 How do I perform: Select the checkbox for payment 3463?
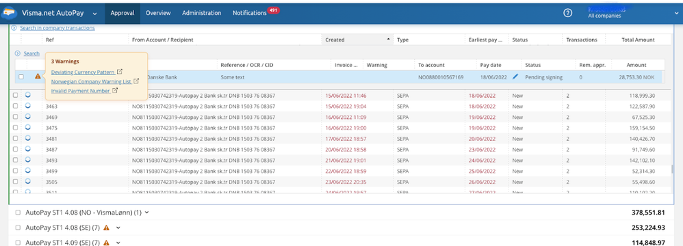pyautogui.click(x=15, y=106)
